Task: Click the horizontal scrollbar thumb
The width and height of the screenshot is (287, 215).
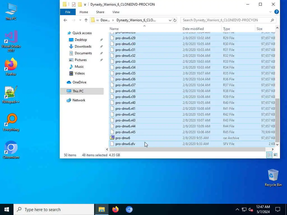Action: [x=187, y=149]
